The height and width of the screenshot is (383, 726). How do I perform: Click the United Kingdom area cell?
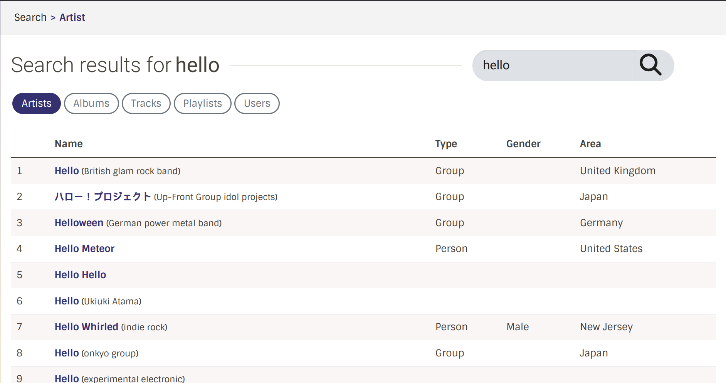point(618,171)
